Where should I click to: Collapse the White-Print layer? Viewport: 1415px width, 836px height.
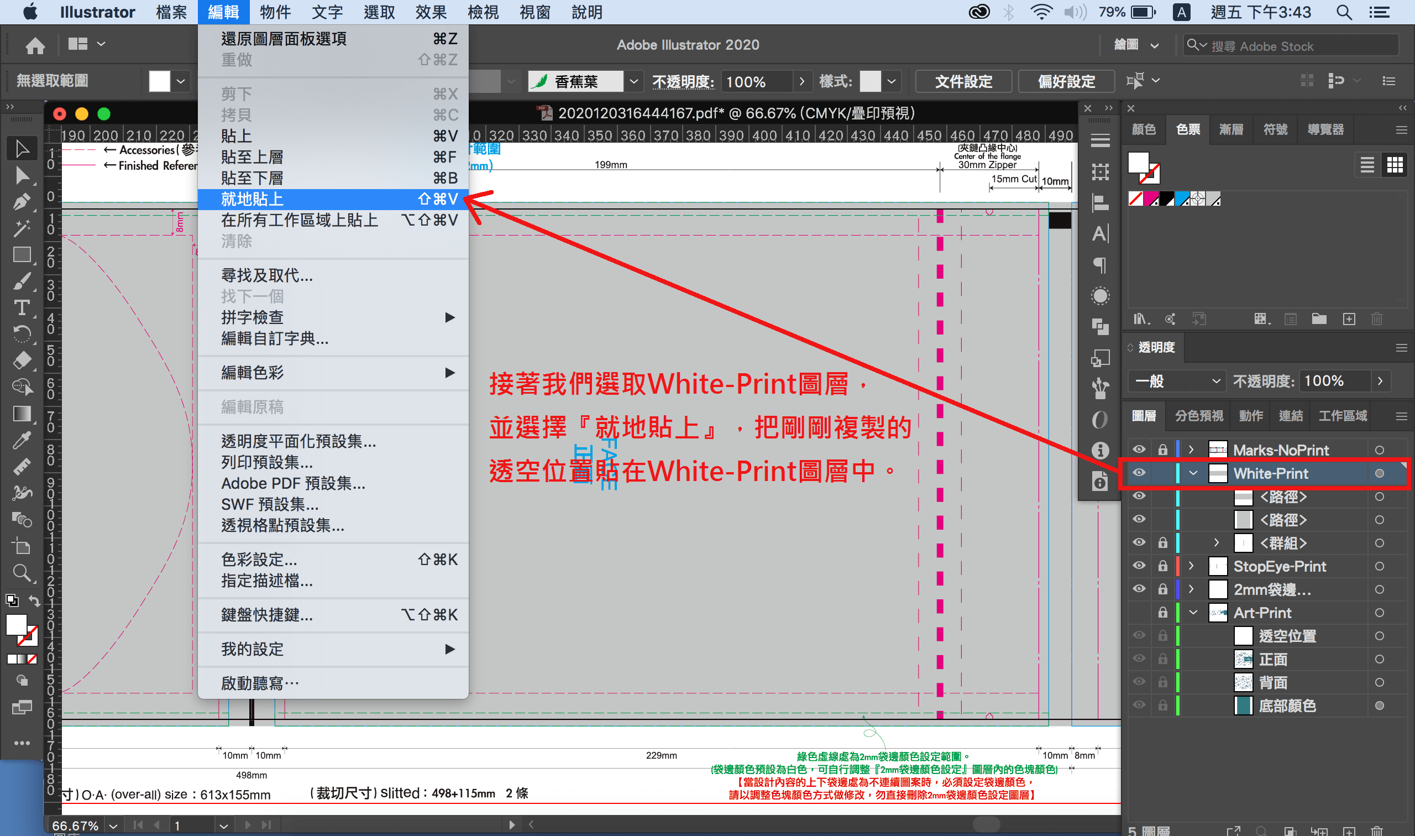pos(1193,473)
